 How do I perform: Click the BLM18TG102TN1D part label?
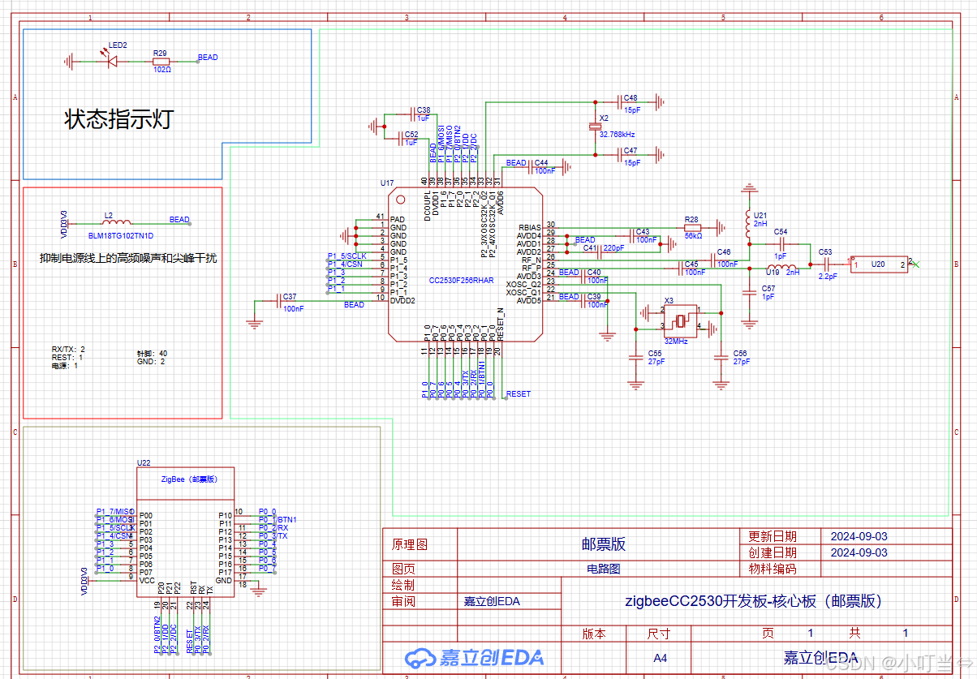120,235
